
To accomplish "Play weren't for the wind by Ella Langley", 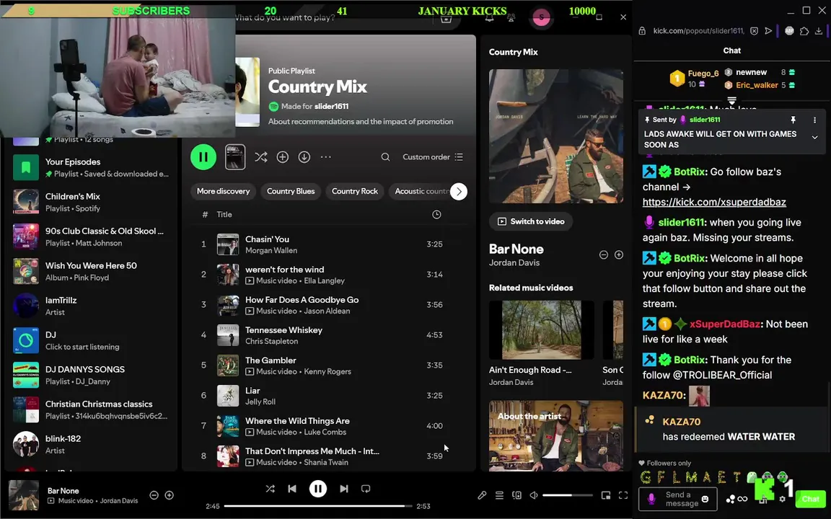I will click(x=330, y=275).
